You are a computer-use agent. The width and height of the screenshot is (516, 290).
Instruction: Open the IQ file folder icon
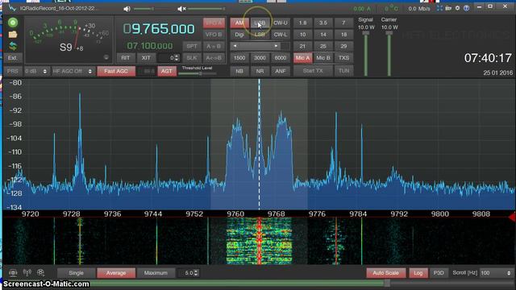[x=13, y=34]
